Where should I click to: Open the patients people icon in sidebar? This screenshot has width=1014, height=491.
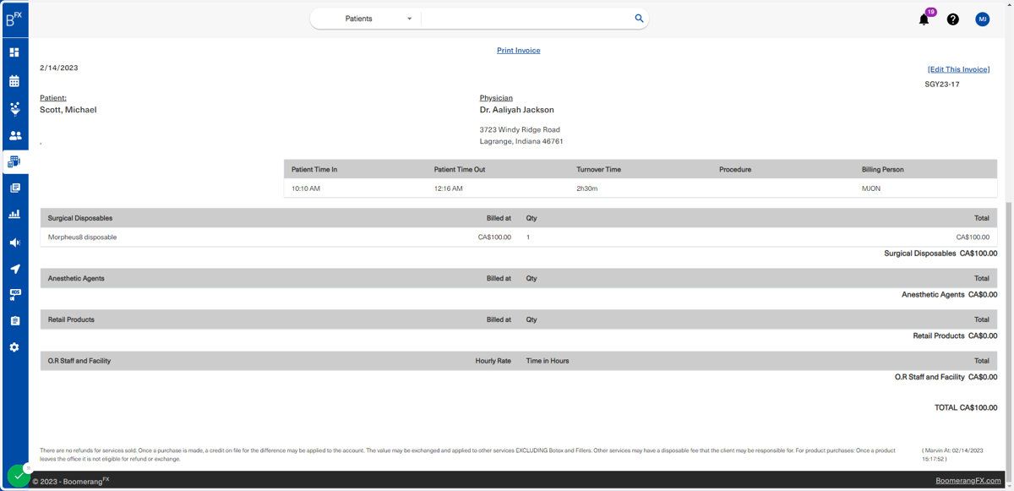(14, 135)
